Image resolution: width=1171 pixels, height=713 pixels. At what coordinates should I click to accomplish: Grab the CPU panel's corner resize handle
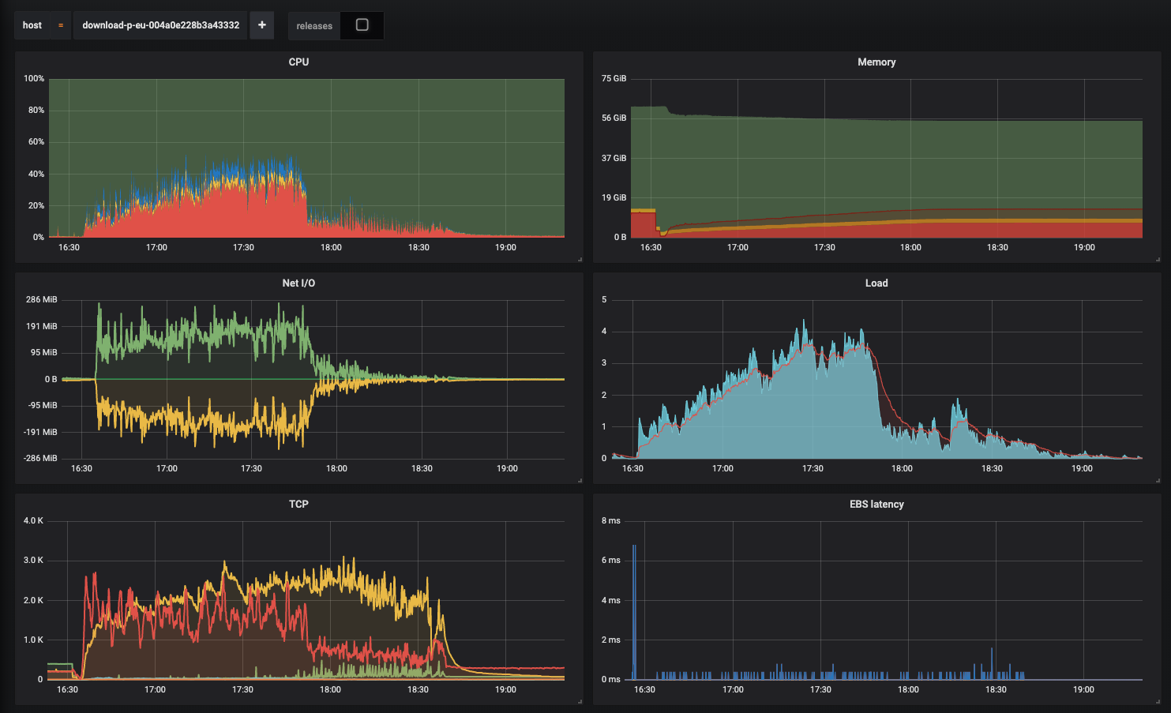(x=580, y=259)
